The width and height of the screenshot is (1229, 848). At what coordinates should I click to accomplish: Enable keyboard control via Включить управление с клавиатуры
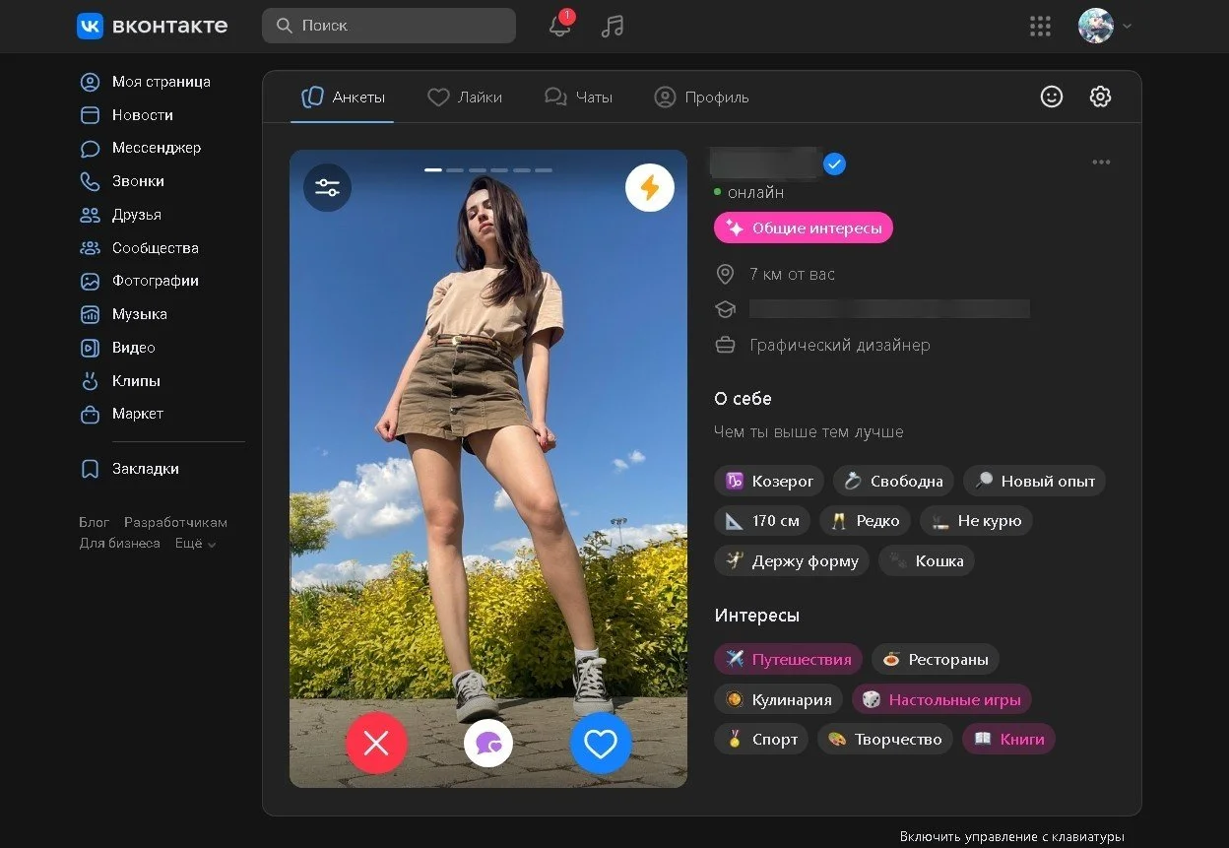pyautogui.click(x=1011, y=837)
